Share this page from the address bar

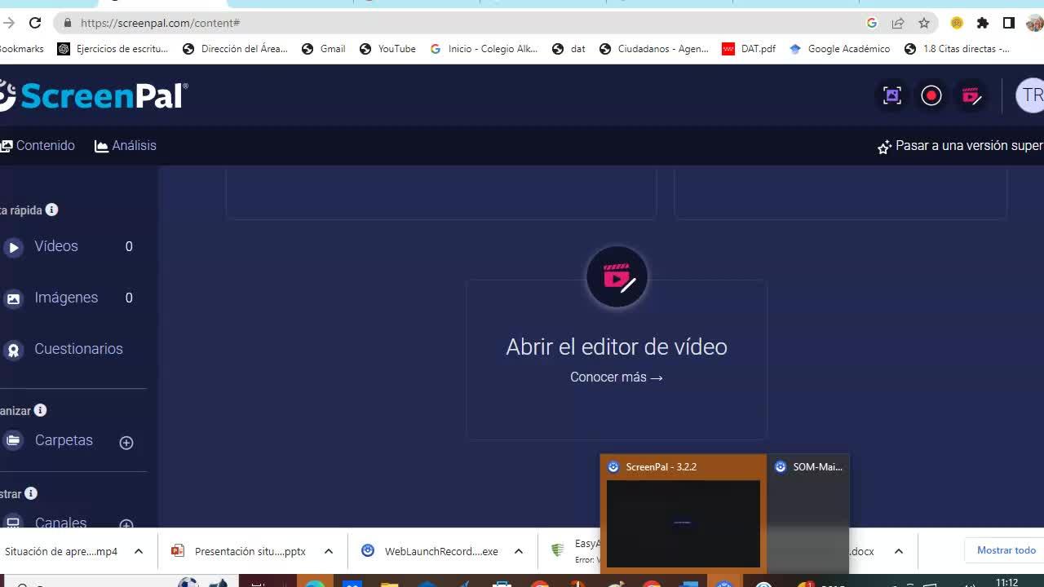point(898,23)
